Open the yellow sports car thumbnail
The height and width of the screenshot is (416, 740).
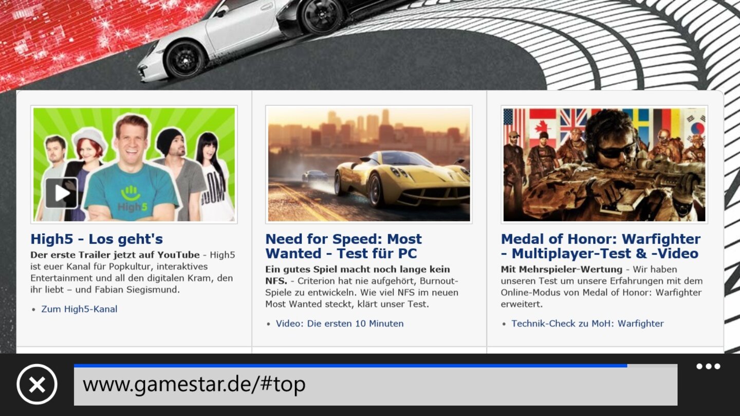coord(369,164)
